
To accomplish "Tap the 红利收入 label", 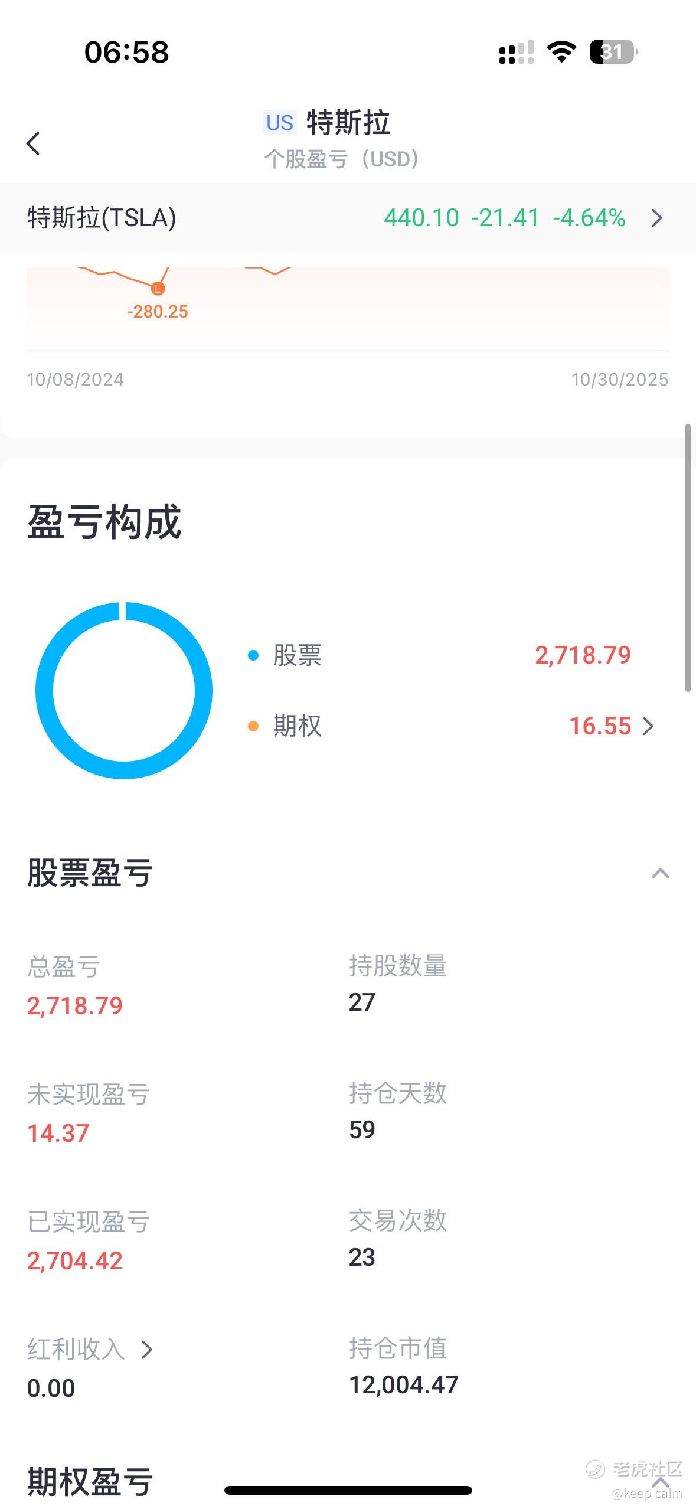I will 76,1349.
